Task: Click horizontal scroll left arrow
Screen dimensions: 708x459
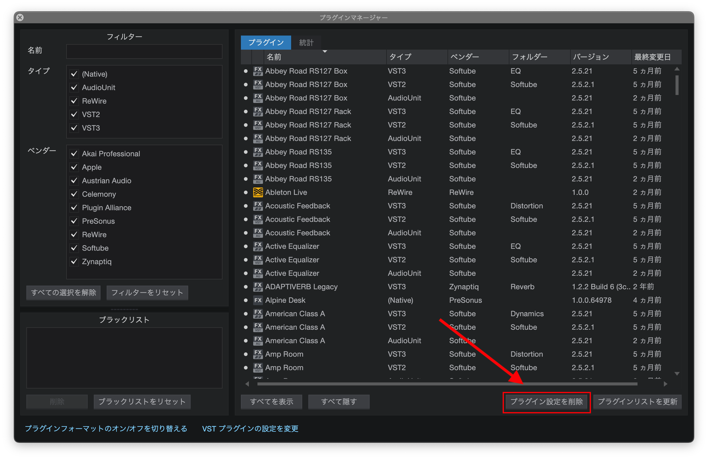Action: [247, 384]
